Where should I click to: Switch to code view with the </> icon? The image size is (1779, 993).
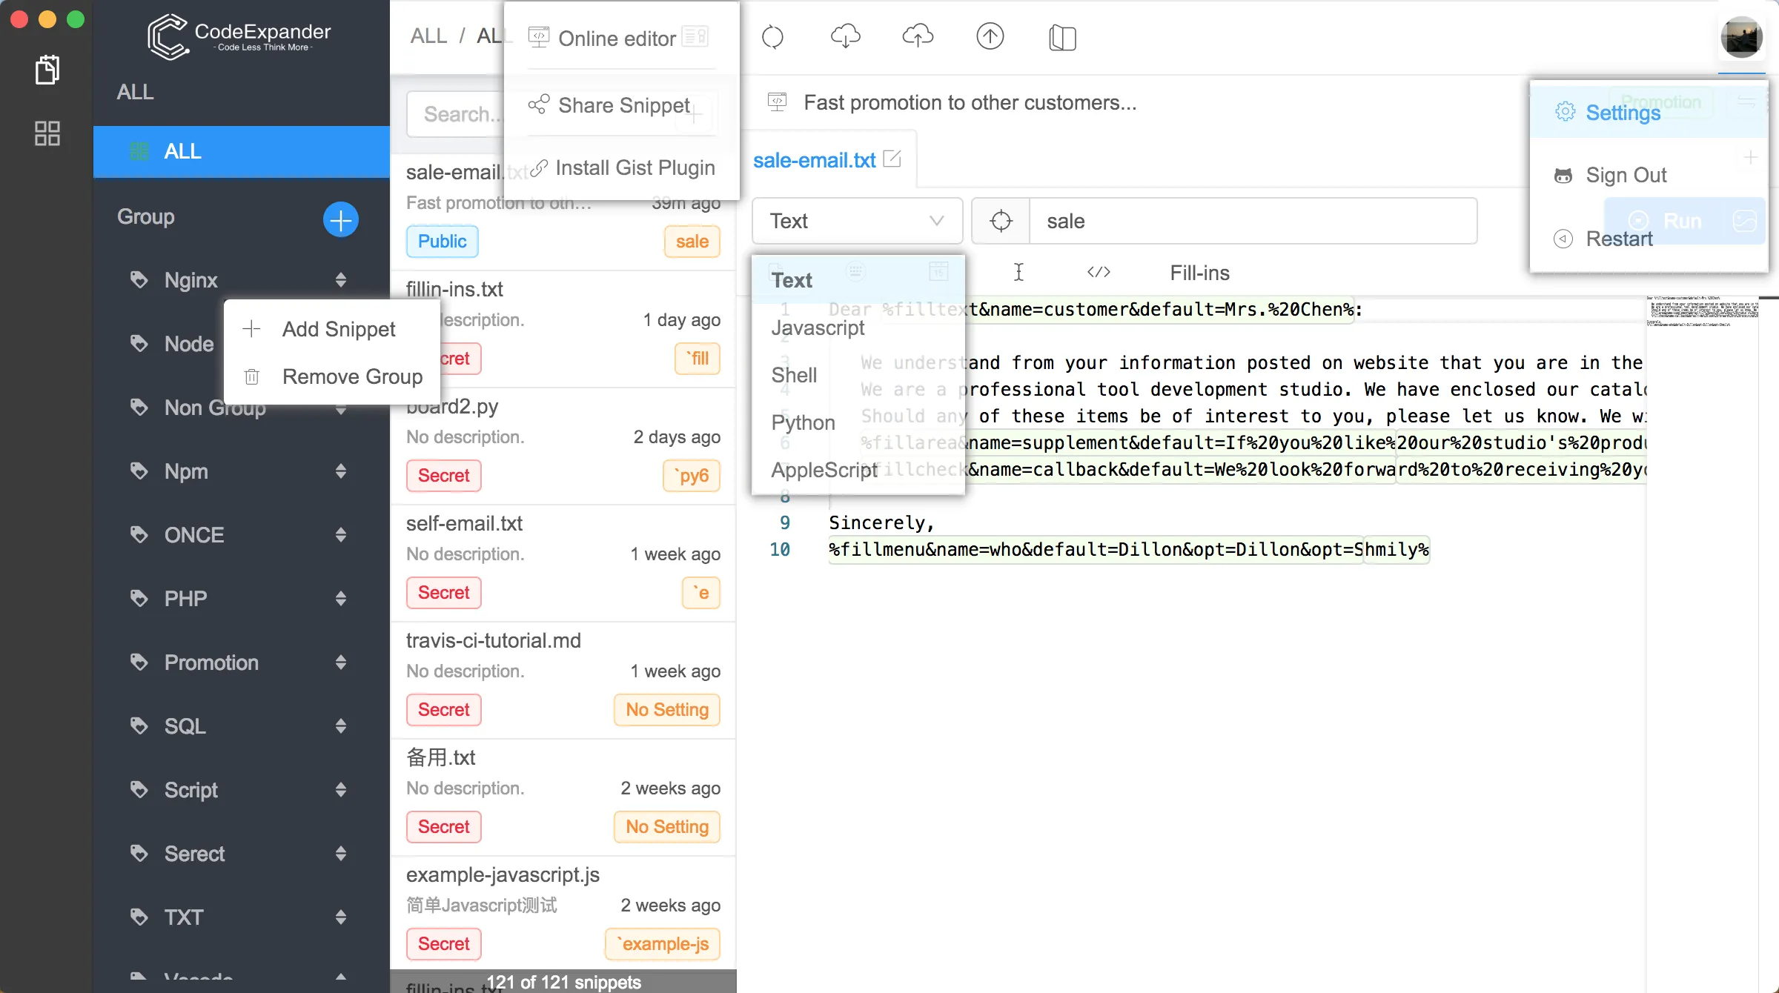1098,272
